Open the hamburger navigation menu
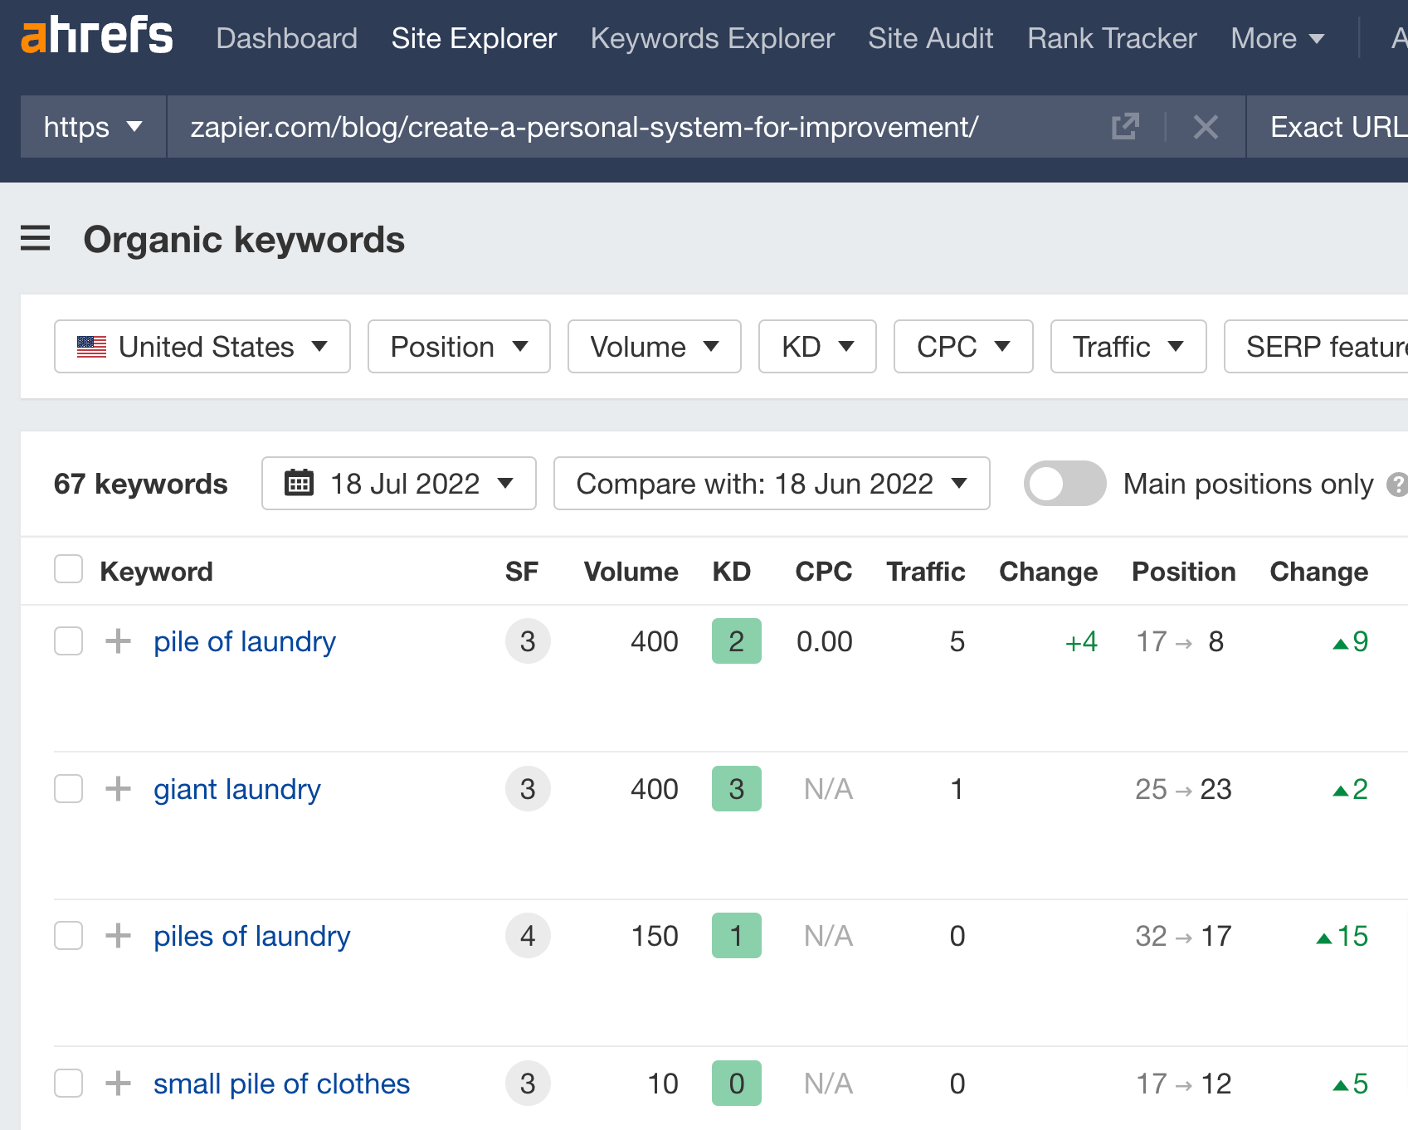This screenshot has height=1130, width=1408. (x=35, y=239)
